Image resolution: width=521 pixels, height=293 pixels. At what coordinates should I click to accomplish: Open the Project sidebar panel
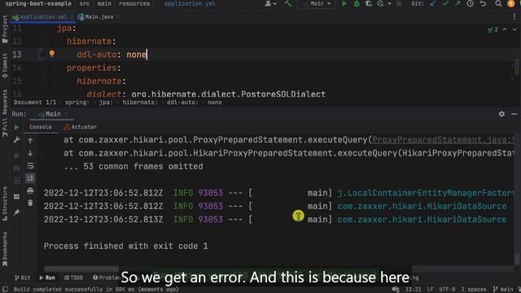(x=5, y=29)
